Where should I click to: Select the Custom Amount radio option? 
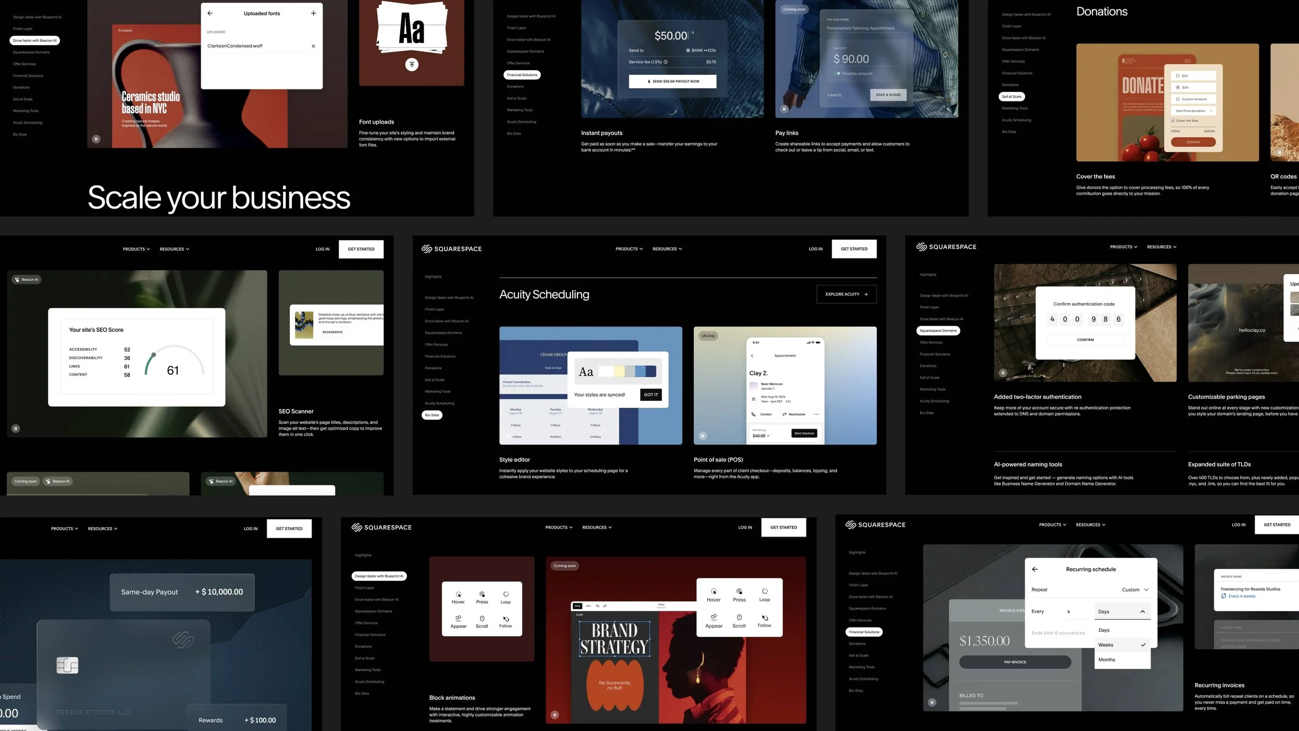pos(1177,99)
